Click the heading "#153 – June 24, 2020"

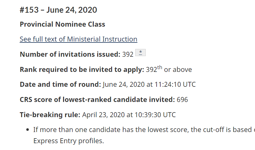point(58,10)
